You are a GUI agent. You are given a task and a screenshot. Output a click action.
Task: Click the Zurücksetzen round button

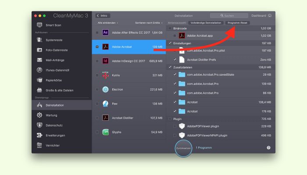click(183, 148)
